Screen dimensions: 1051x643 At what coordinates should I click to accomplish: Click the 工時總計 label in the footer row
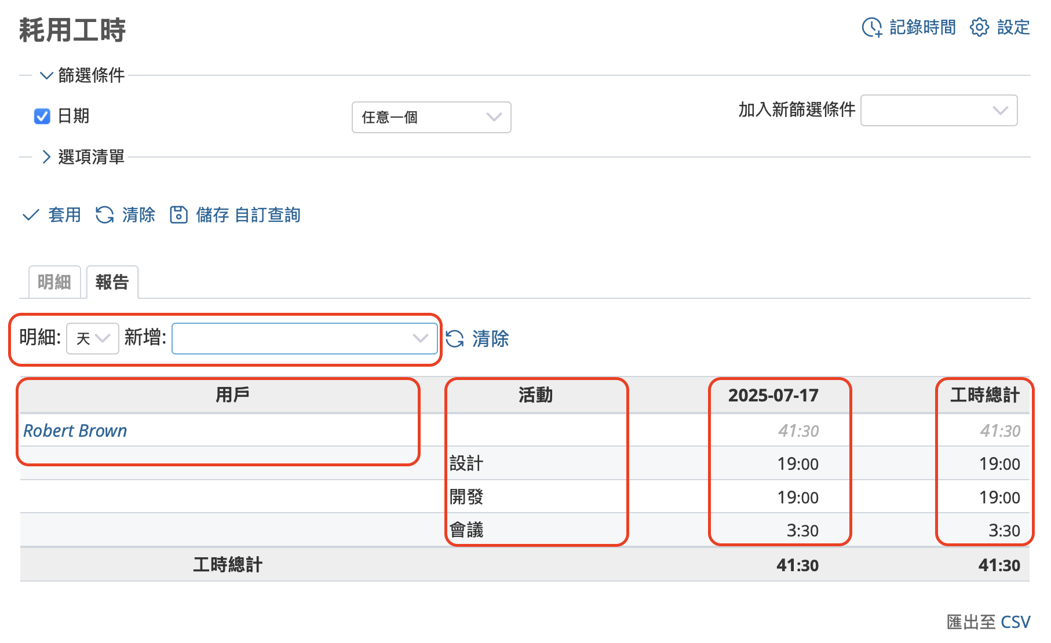(228, 565)
